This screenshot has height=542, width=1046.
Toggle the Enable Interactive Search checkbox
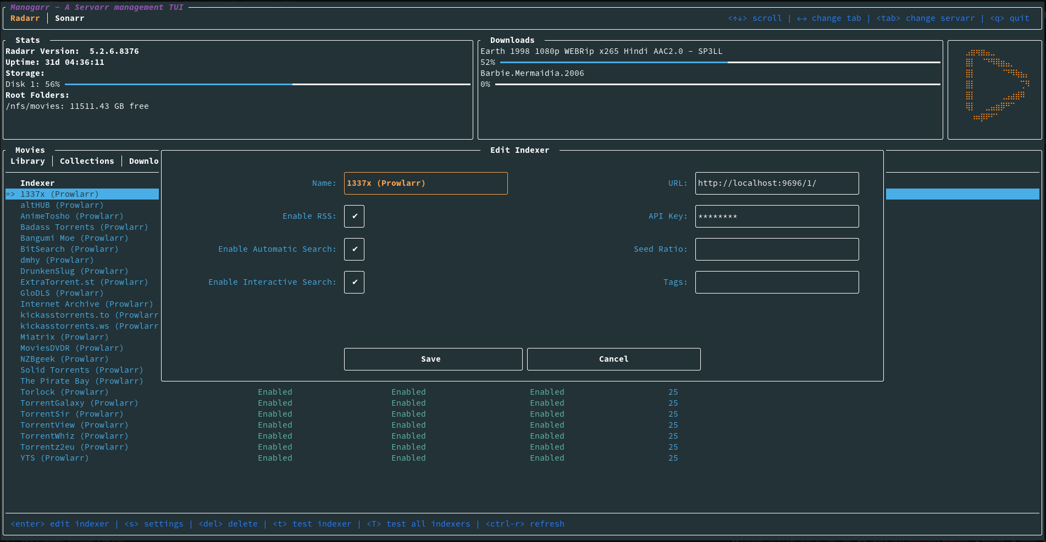[x=354, y=282]
